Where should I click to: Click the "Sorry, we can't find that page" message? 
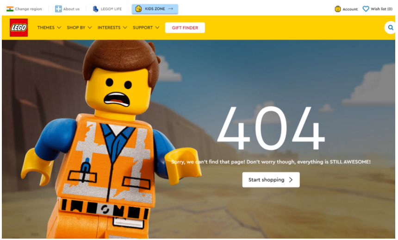point(271,162)
